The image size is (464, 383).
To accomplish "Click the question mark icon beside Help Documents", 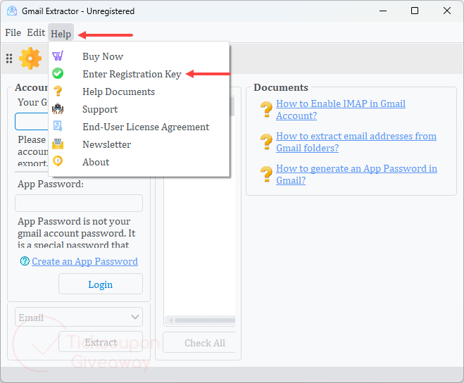I will (x=58, y=91).
